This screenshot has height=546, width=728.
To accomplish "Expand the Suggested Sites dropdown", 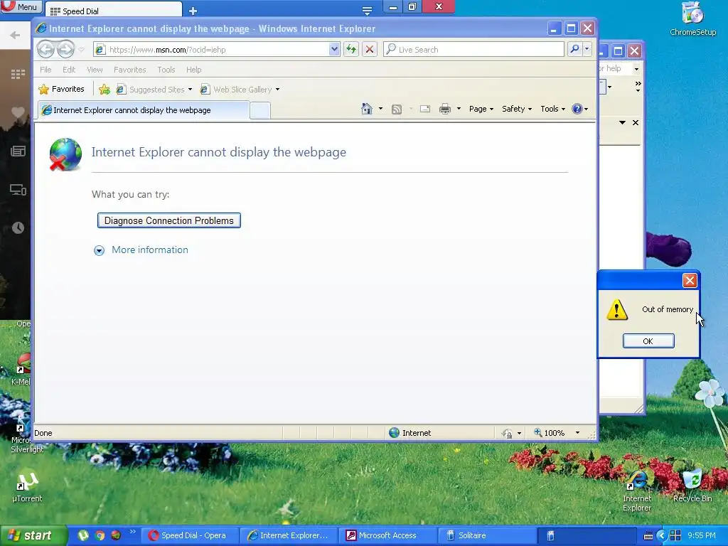I will (190, 90).
